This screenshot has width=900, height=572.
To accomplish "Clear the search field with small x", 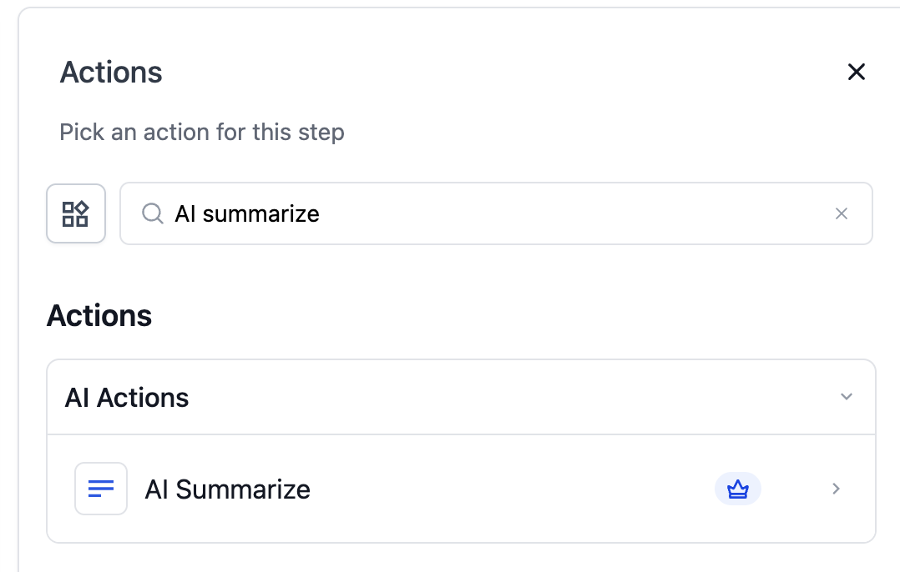I will 842,213.
